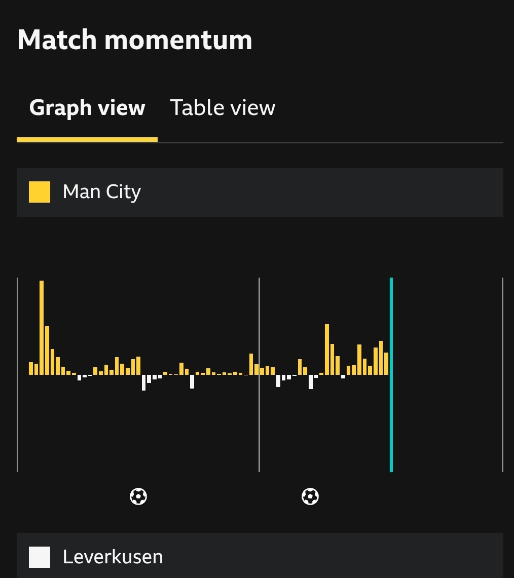This screenshot has height=578, width=514.
Task: Click the Man City team label
Action: point(102,192)
